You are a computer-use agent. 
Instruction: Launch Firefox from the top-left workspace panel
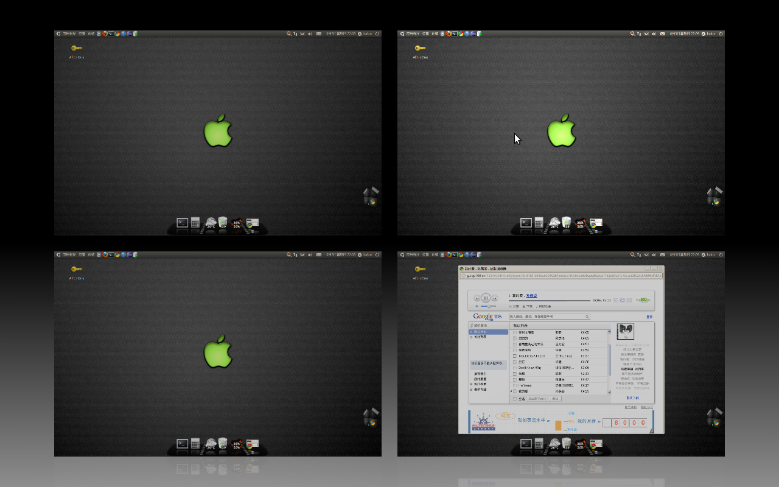pyautogui.click(x=105, y=33)
